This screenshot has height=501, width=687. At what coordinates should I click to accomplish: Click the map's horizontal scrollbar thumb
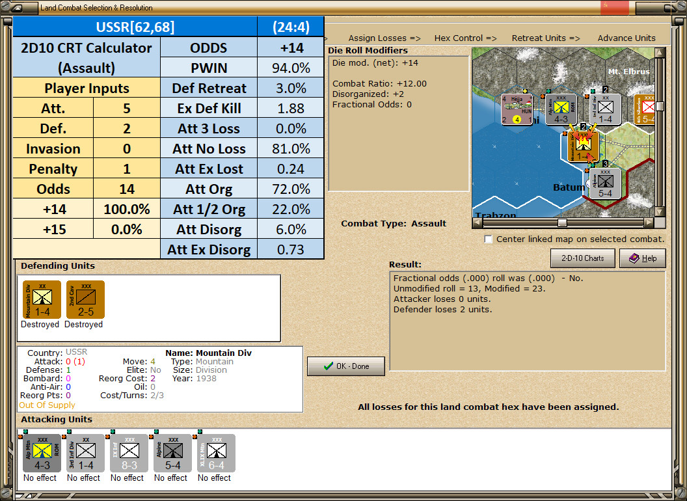[x=562, y=223]
